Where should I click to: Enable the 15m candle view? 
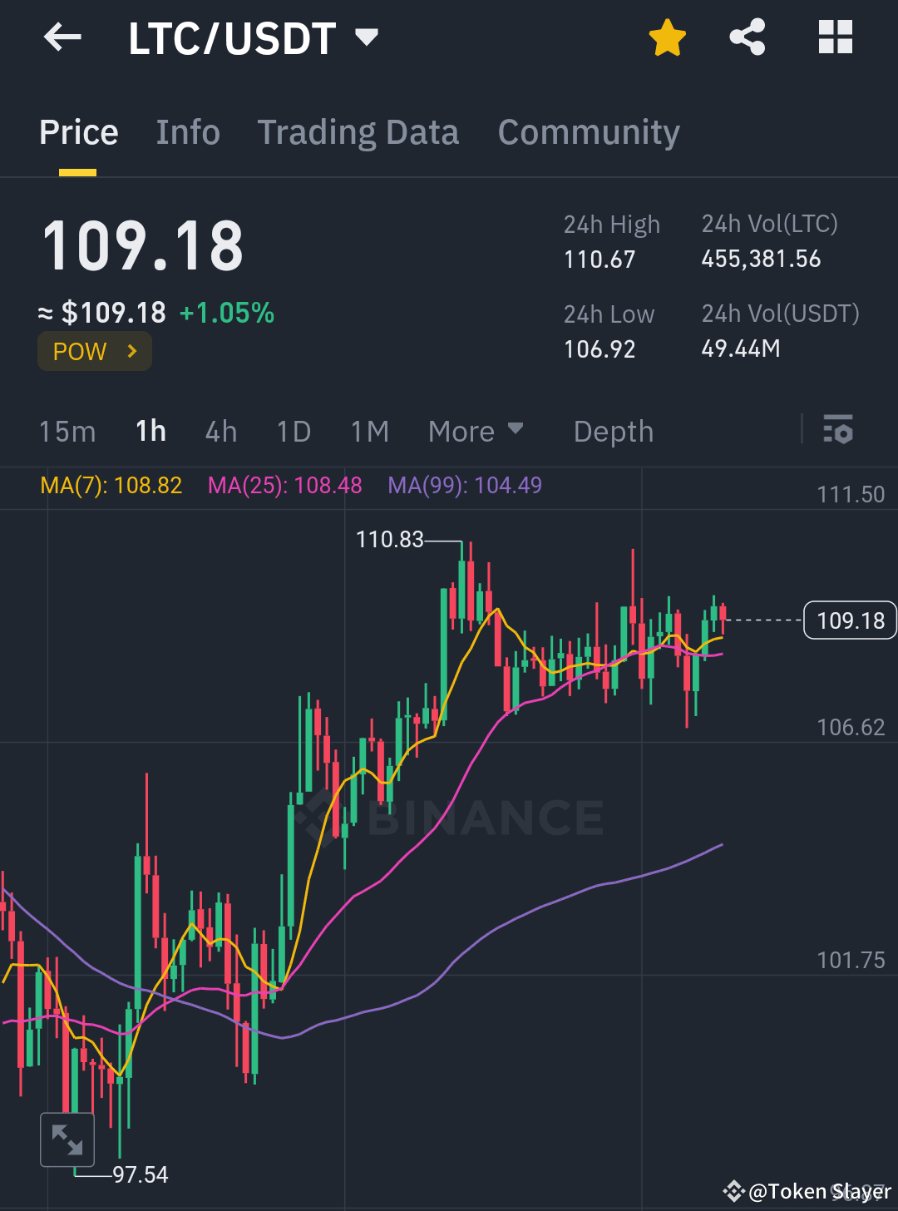67,431
